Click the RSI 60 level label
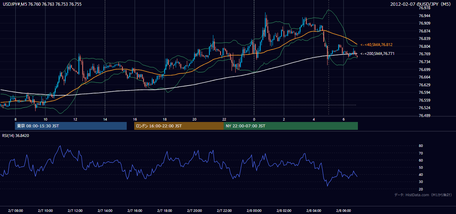 click(x=421, y=160)
